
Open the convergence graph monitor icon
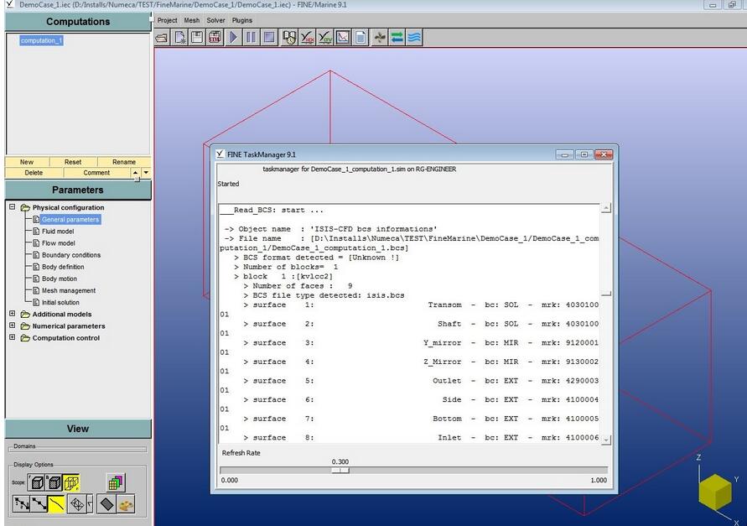click(x=343, y=37)
